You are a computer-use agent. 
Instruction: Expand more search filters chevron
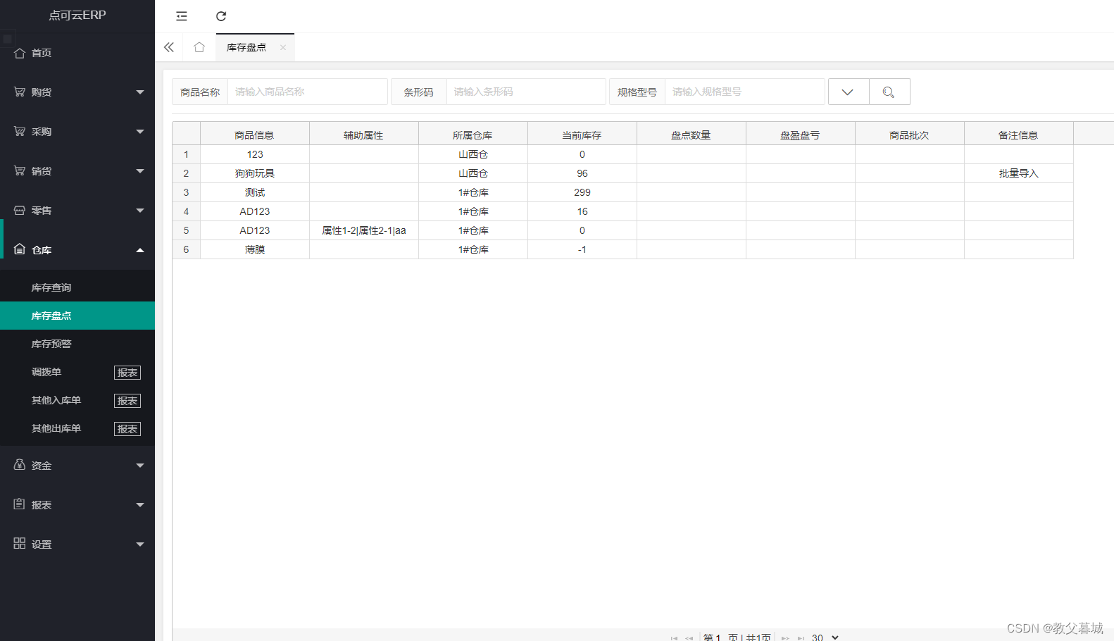848,92
